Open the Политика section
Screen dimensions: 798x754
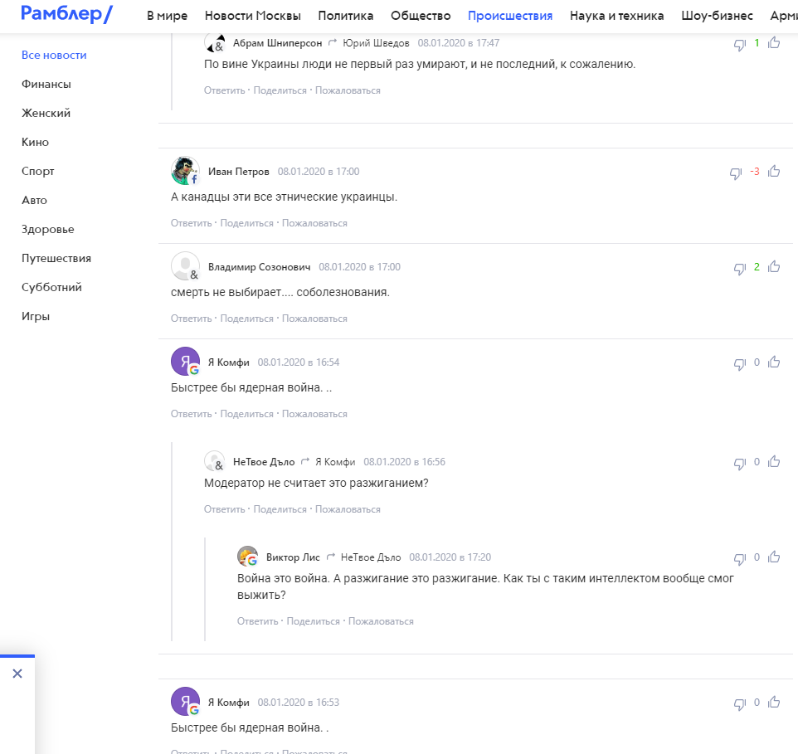pos(346,16)
